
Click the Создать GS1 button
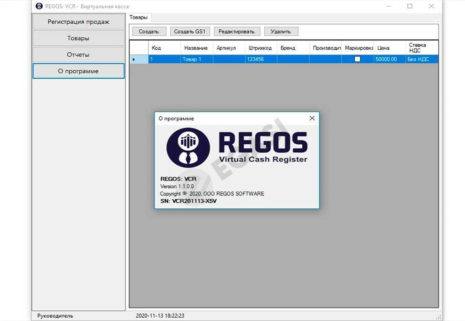[x=190, y=32]
